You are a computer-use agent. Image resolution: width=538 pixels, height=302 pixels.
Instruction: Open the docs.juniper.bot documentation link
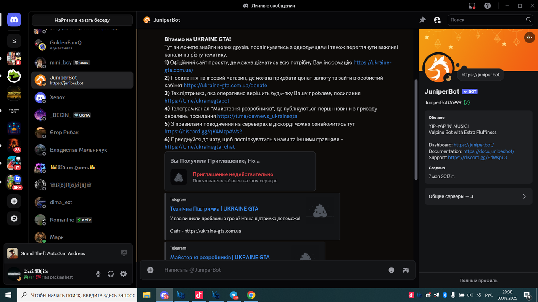pos(489,151)
